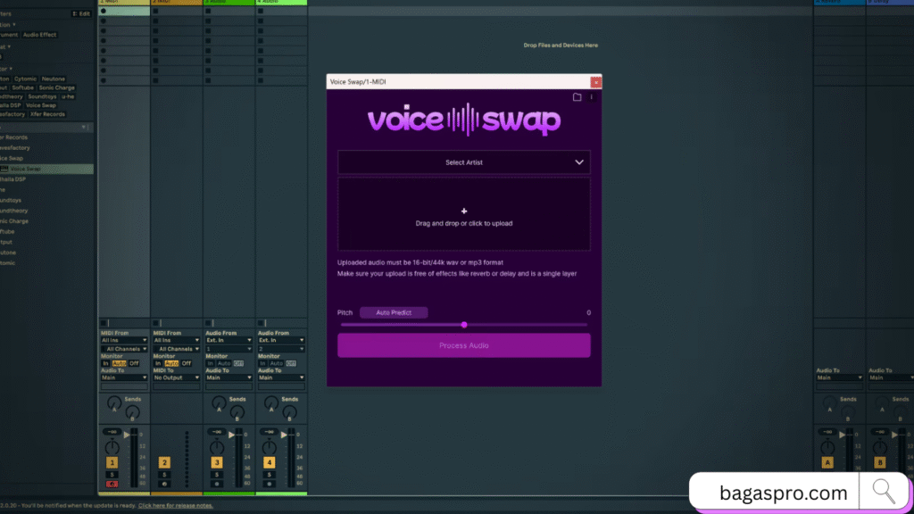Screen dimensions: 914x514
Task: Set Monitor to In on track 1
Action: click(104, 363)
